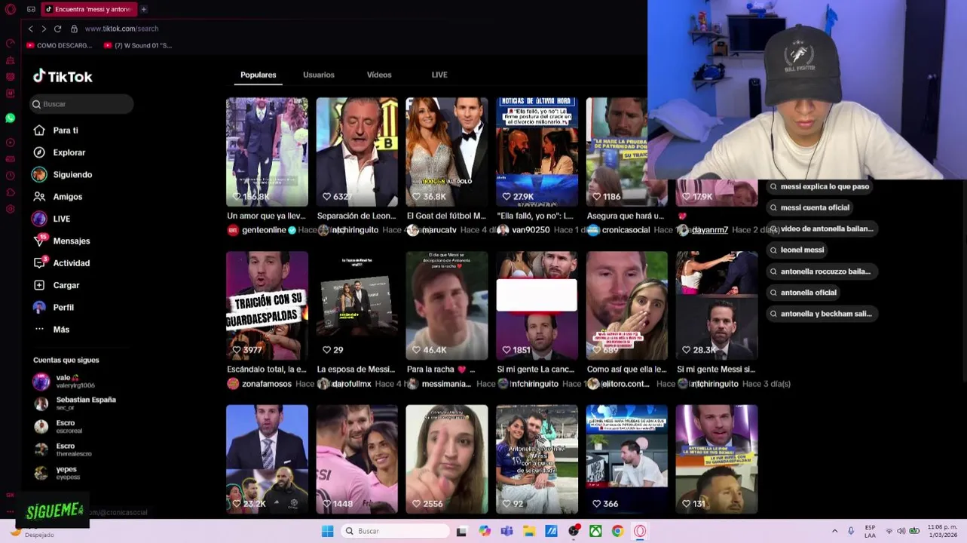This screenshot has height=543, width=967.
Task: Open the 'Para la racha' video thumbnail
Action: click(446, 305)
